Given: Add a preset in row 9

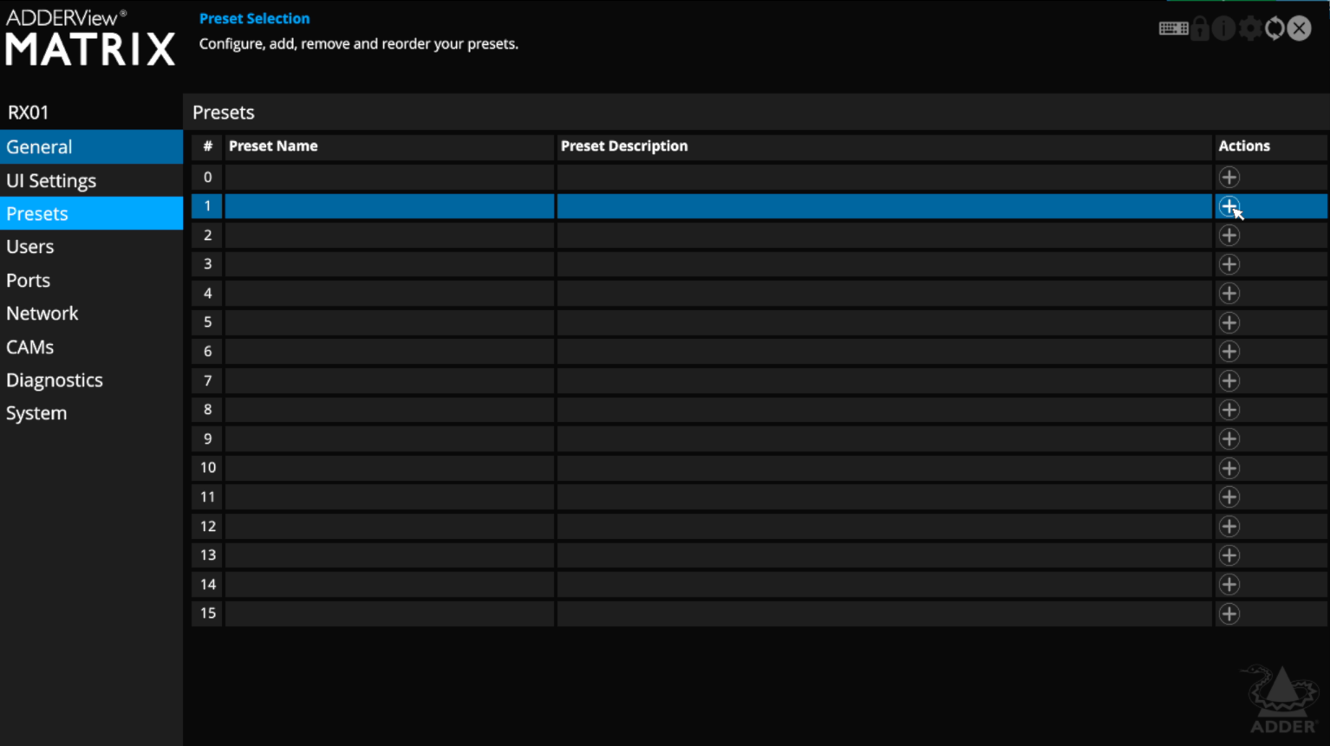Looking at the screenshot, I should pyautogui.click(x=1229, y=438).
